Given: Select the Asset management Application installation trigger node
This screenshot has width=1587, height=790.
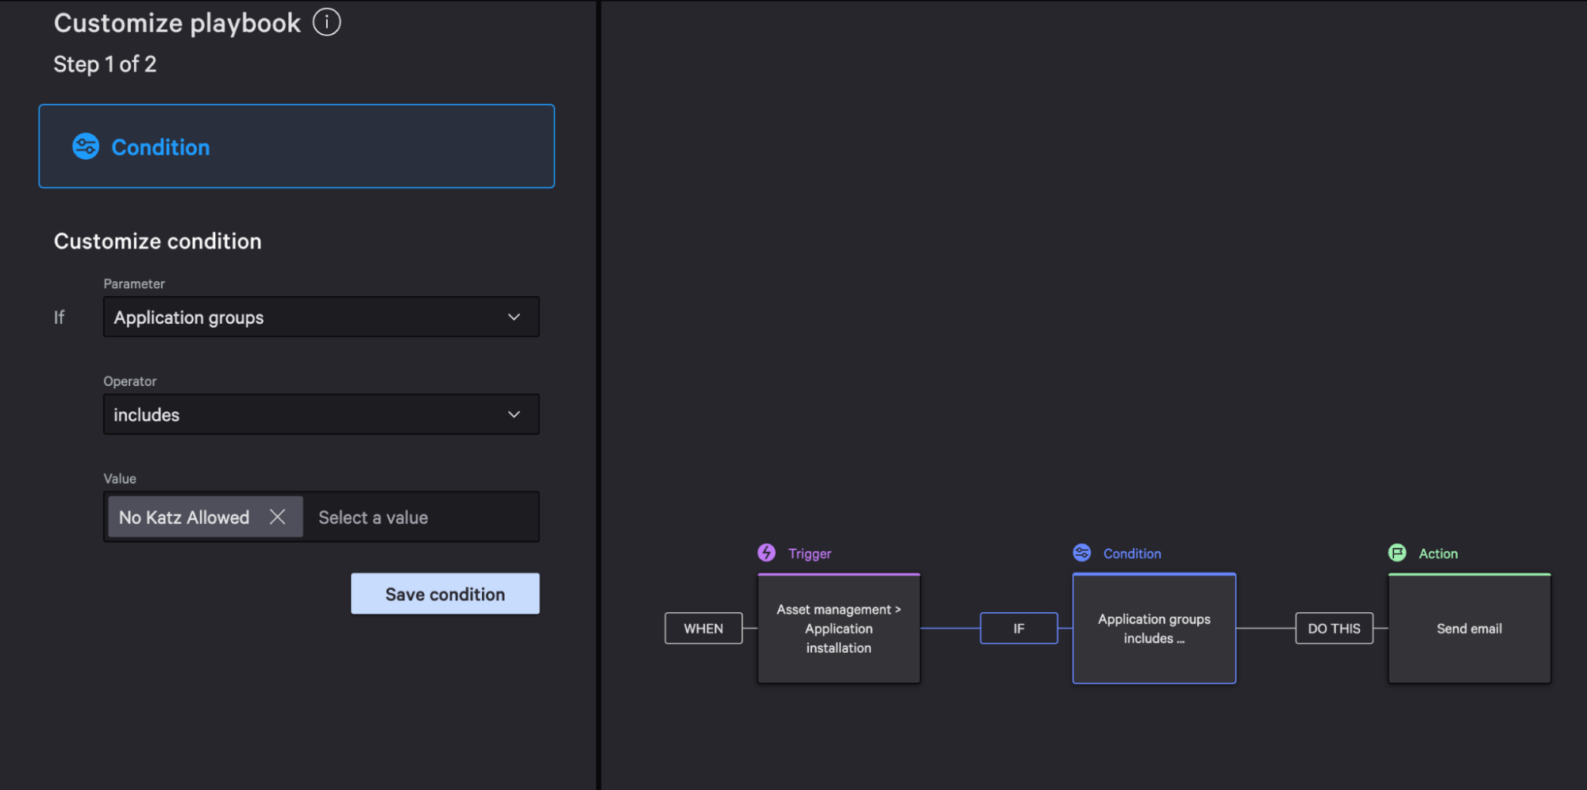Looking at the screenshot, I should coord(838,628).
